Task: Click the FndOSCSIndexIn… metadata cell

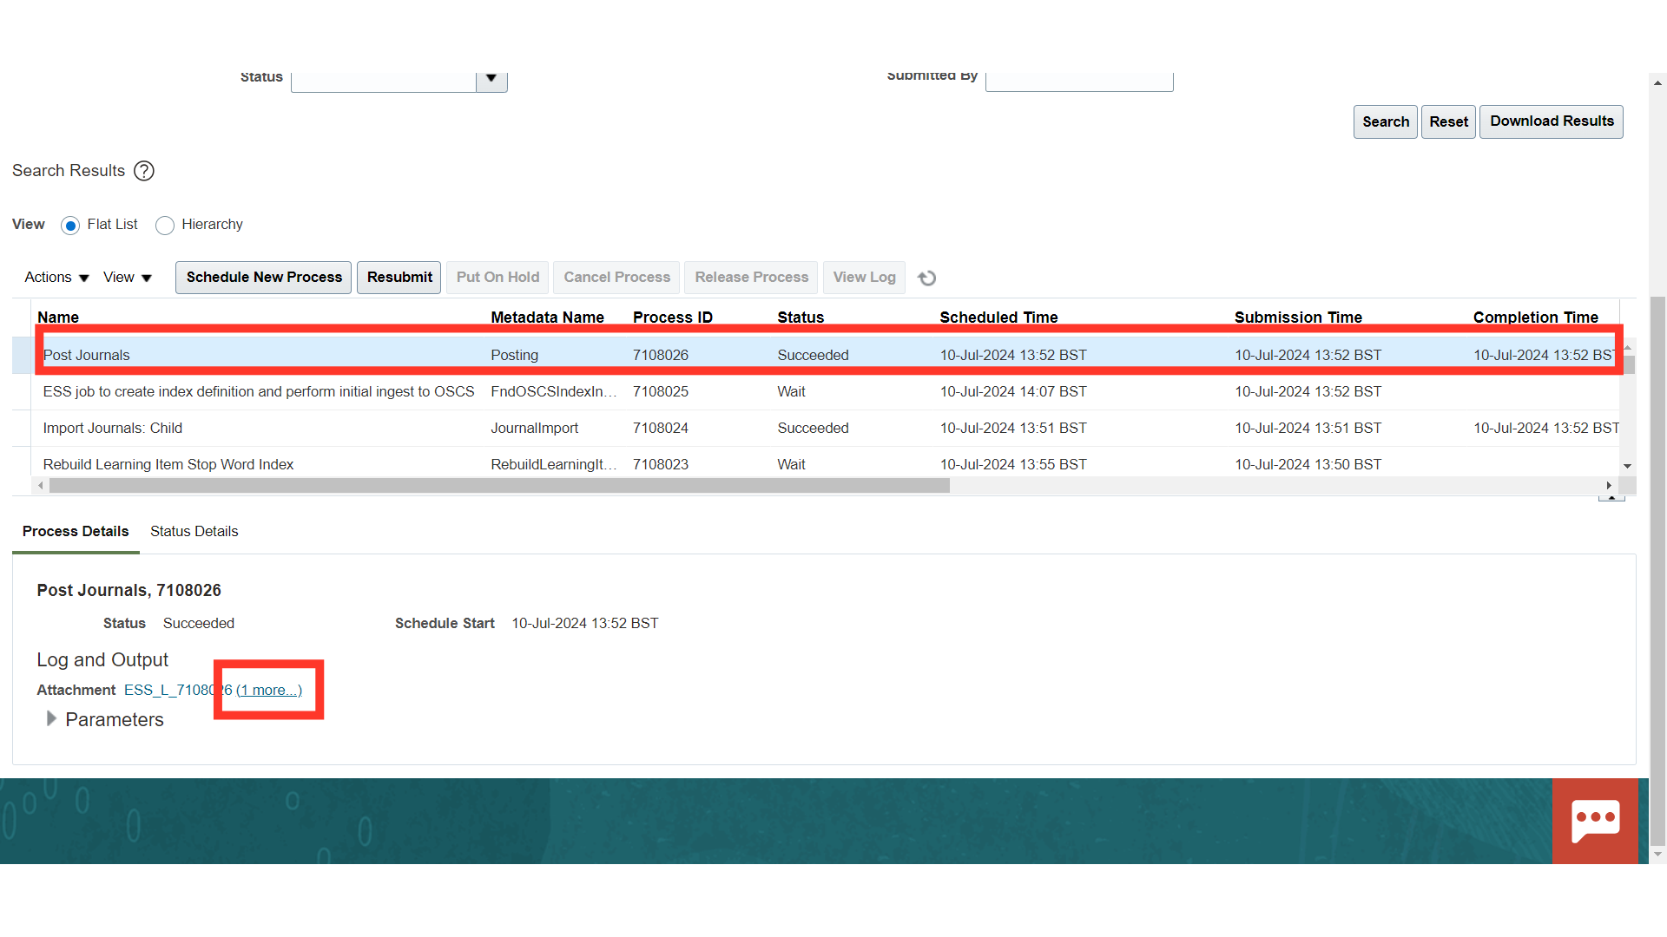Action: [554, 391]
